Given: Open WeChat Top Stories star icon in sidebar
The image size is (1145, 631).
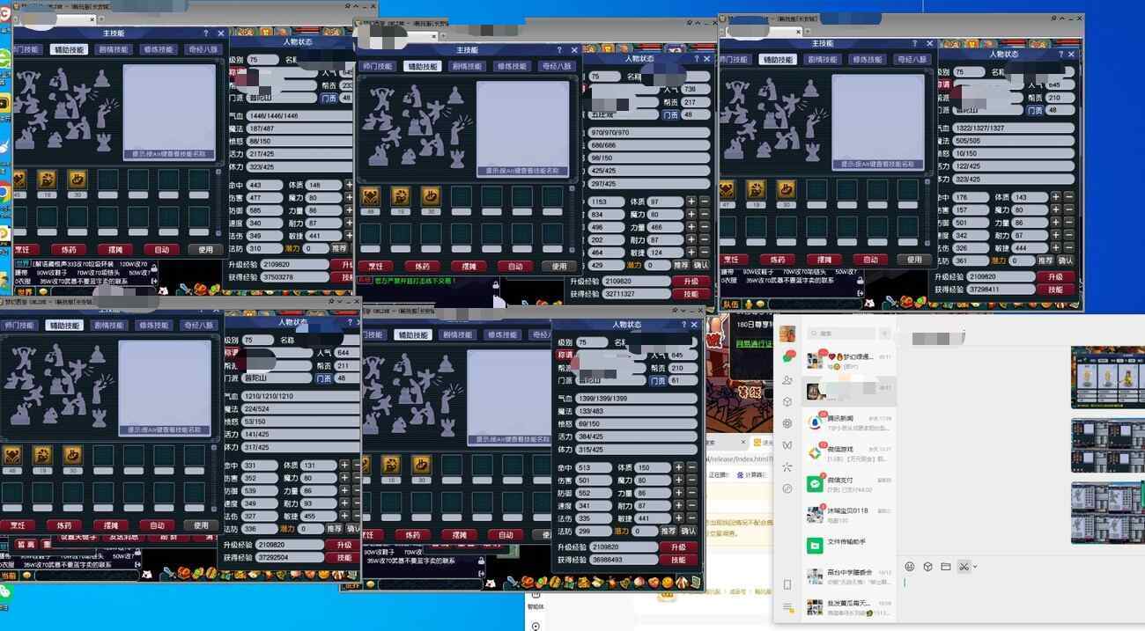Looking at the screenshot, I should pos(787,466).
